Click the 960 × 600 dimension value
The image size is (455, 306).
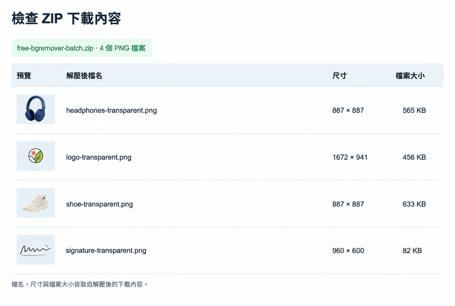[x=348, y=251]
